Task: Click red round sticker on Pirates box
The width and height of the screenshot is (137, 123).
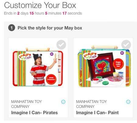Action: [51, 79]
